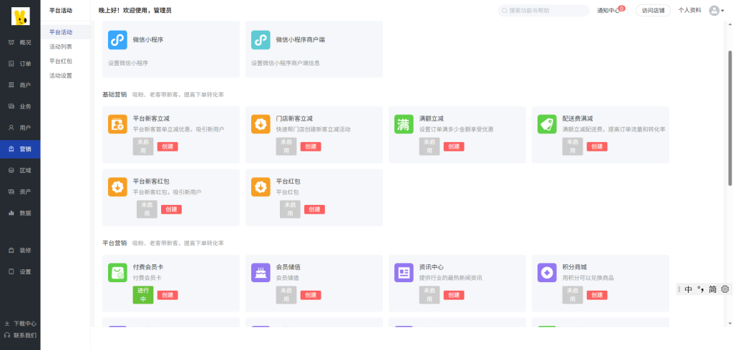Image resolution: width=733 pixels, height=350 pixels.
Task: Select 活动设置 submenu item
Action: pos(61,76)
